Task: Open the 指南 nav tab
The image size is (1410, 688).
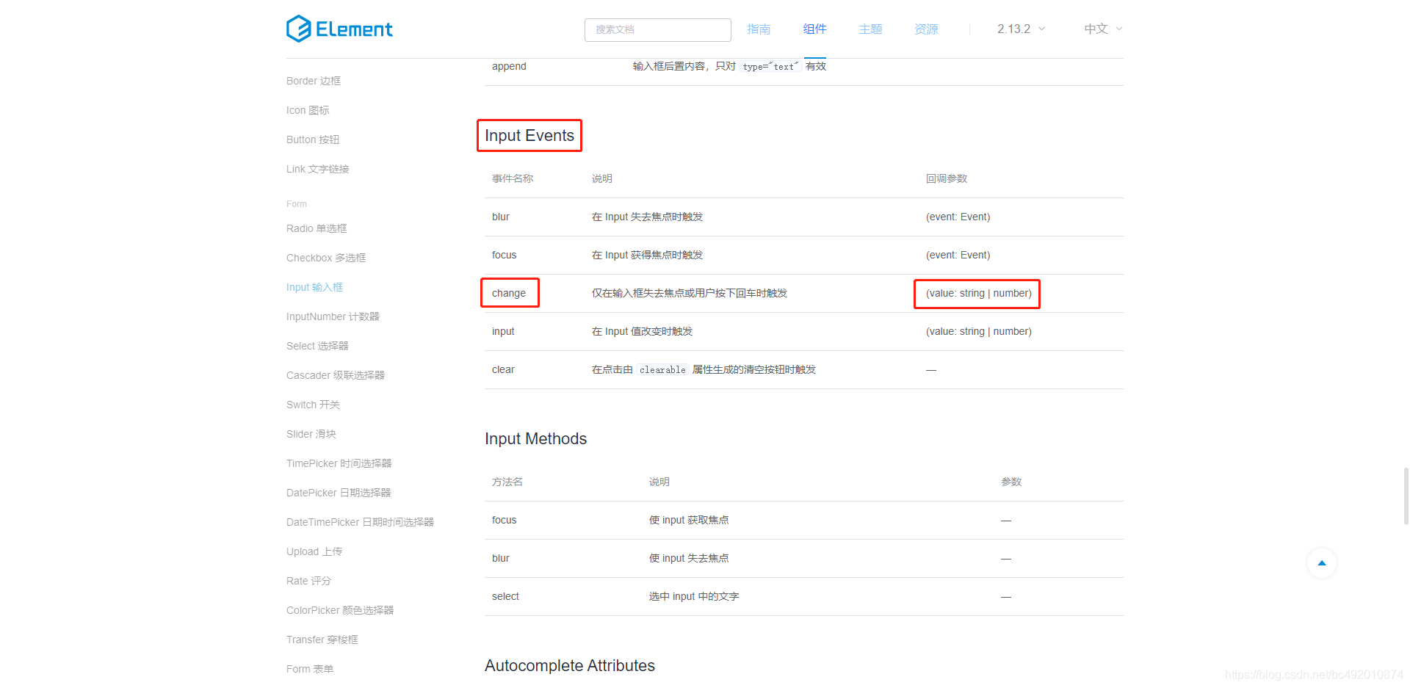Action: coord(759,29)
